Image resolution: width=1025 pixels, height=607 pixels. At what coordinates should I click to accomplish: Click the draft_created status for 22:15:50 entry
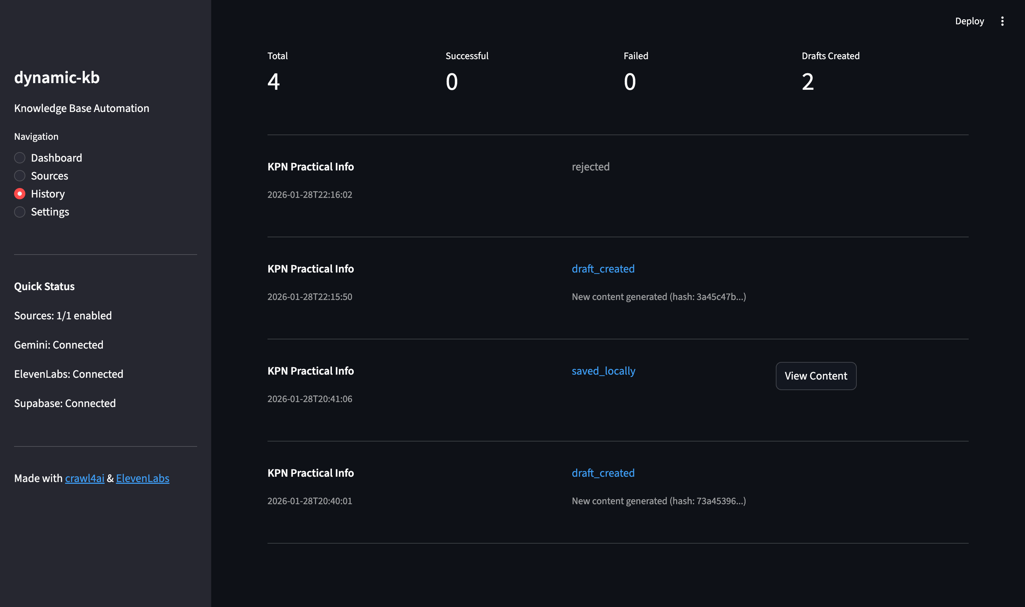click(603, 269)
